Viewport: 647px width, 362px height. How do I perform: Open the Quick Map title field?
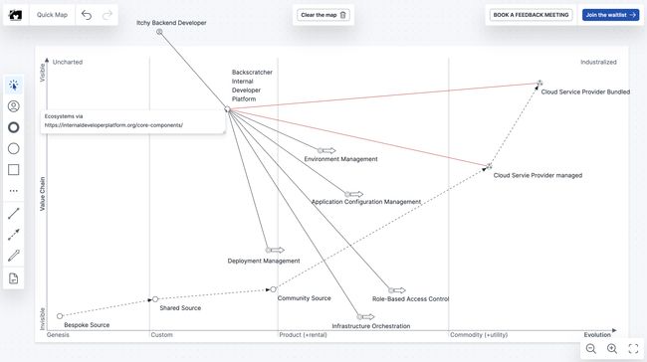(x=52, y=15)
